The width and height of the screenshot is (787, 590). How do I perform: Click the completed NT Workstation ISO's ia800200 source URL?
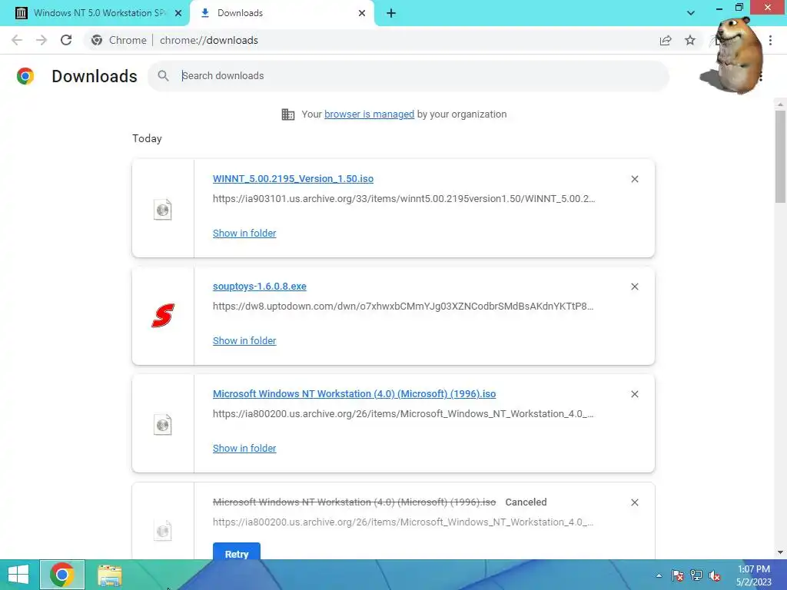click(x=403, y=414)
